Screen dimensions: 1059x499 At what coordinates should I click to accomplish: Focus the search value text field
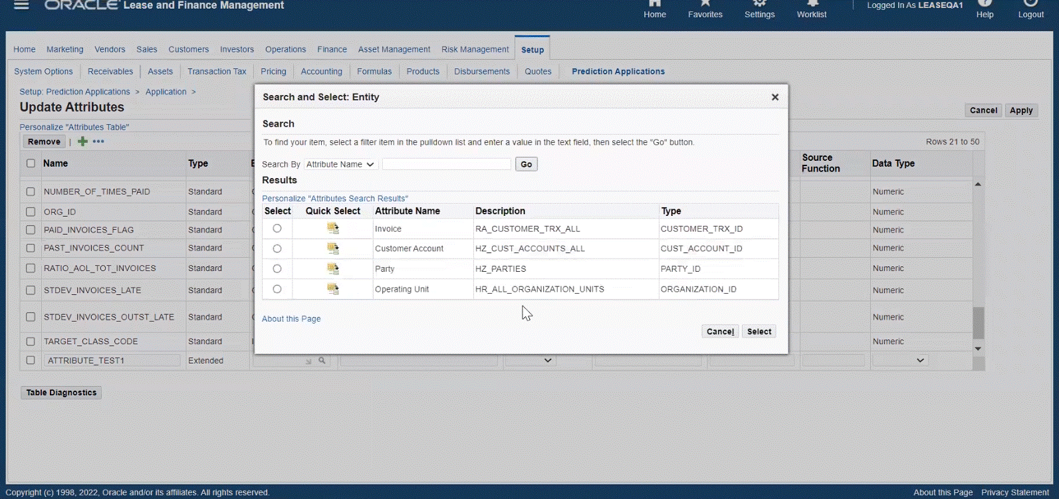(x=447, y=164)
